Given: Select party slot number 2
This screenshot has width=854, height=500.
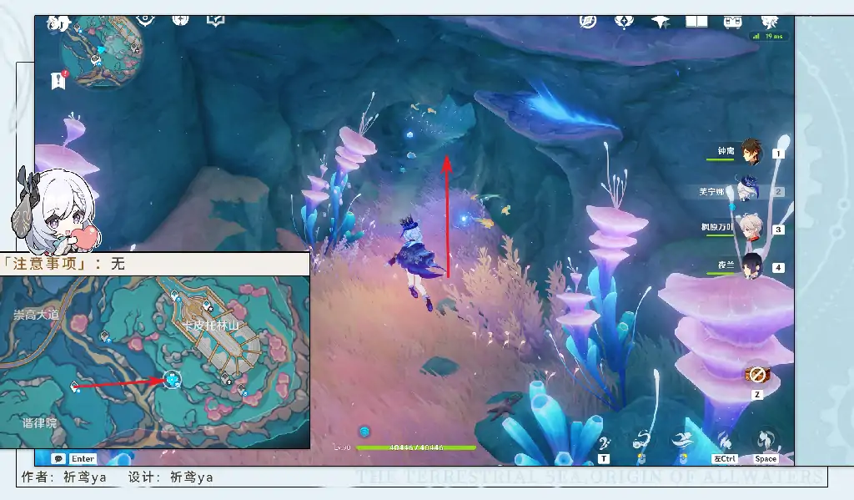Looking at the screenshot, I should tap(778, 191).
